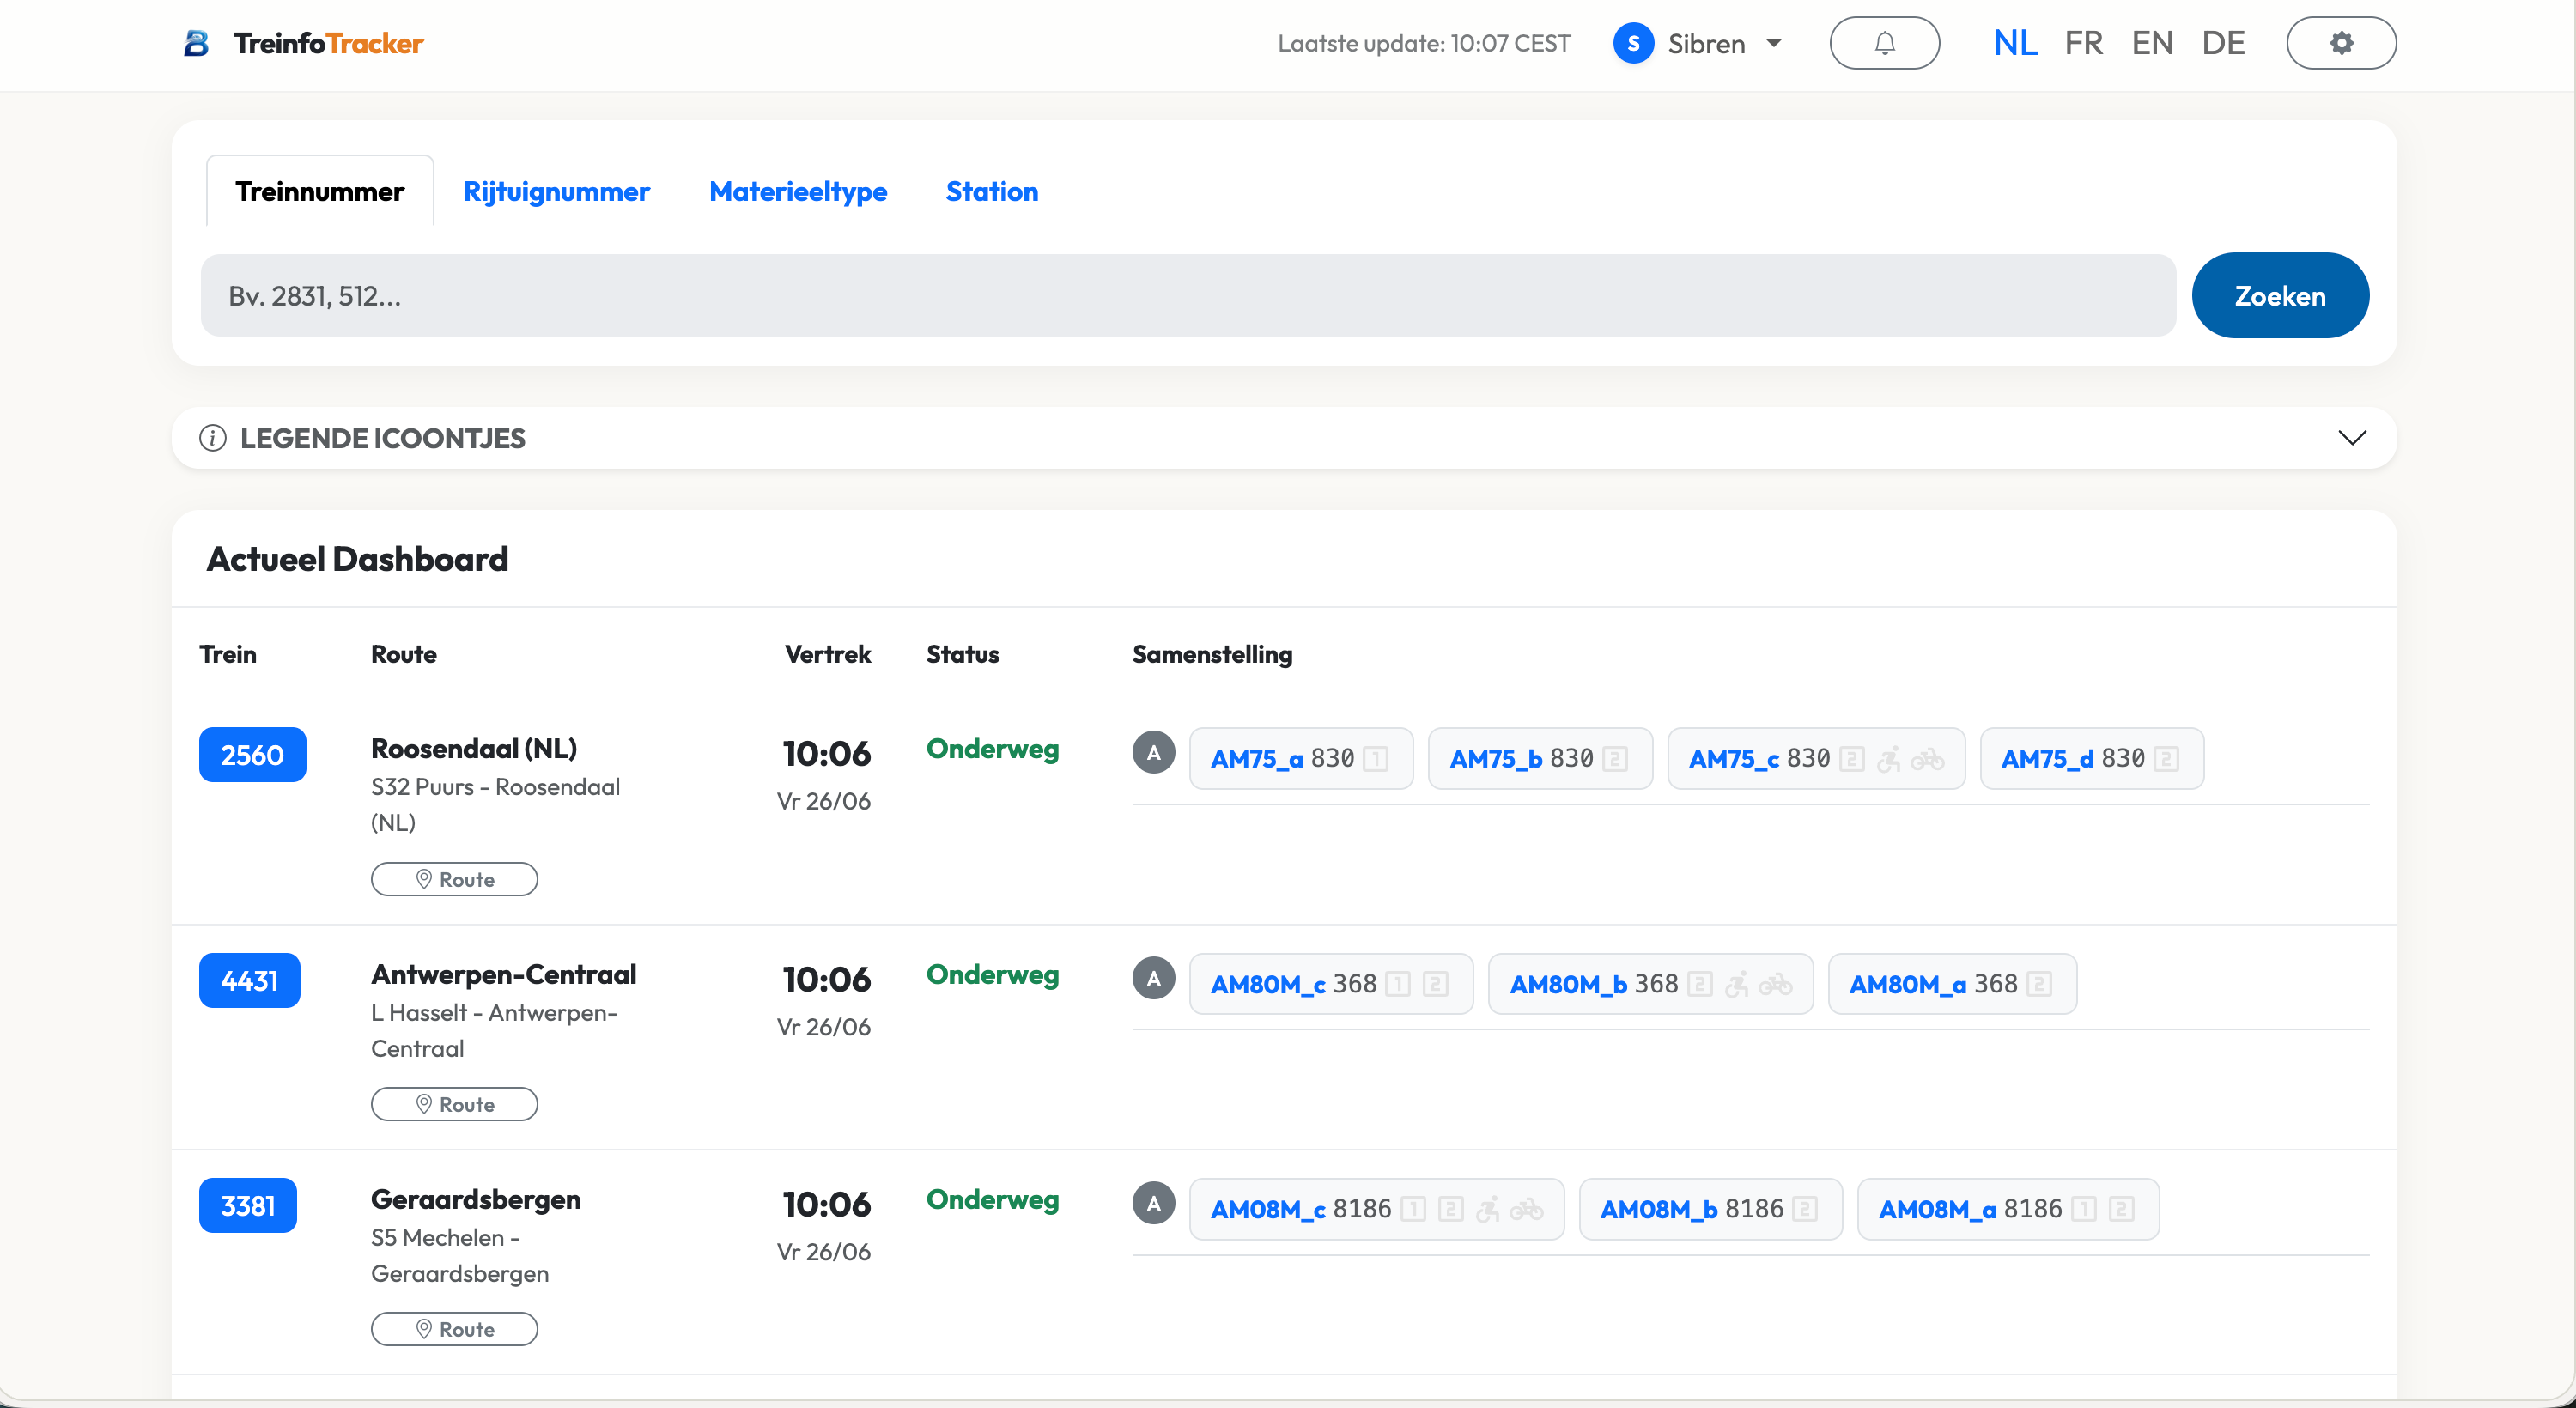Open train number 3381 badge
The height and width of the screenshot is (1408, 2576).
point(247,1205)
